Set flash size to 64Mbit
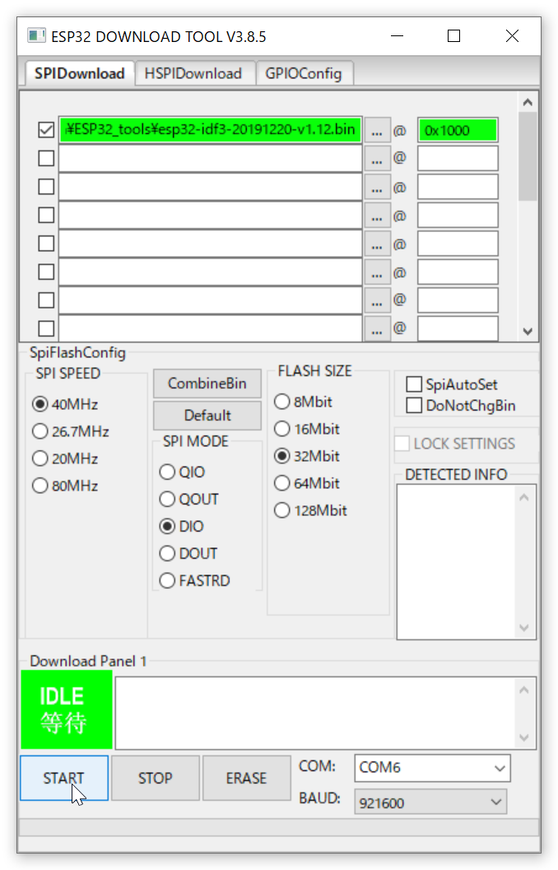Screen dimensions: 558x870 click(x=307, y=482)
